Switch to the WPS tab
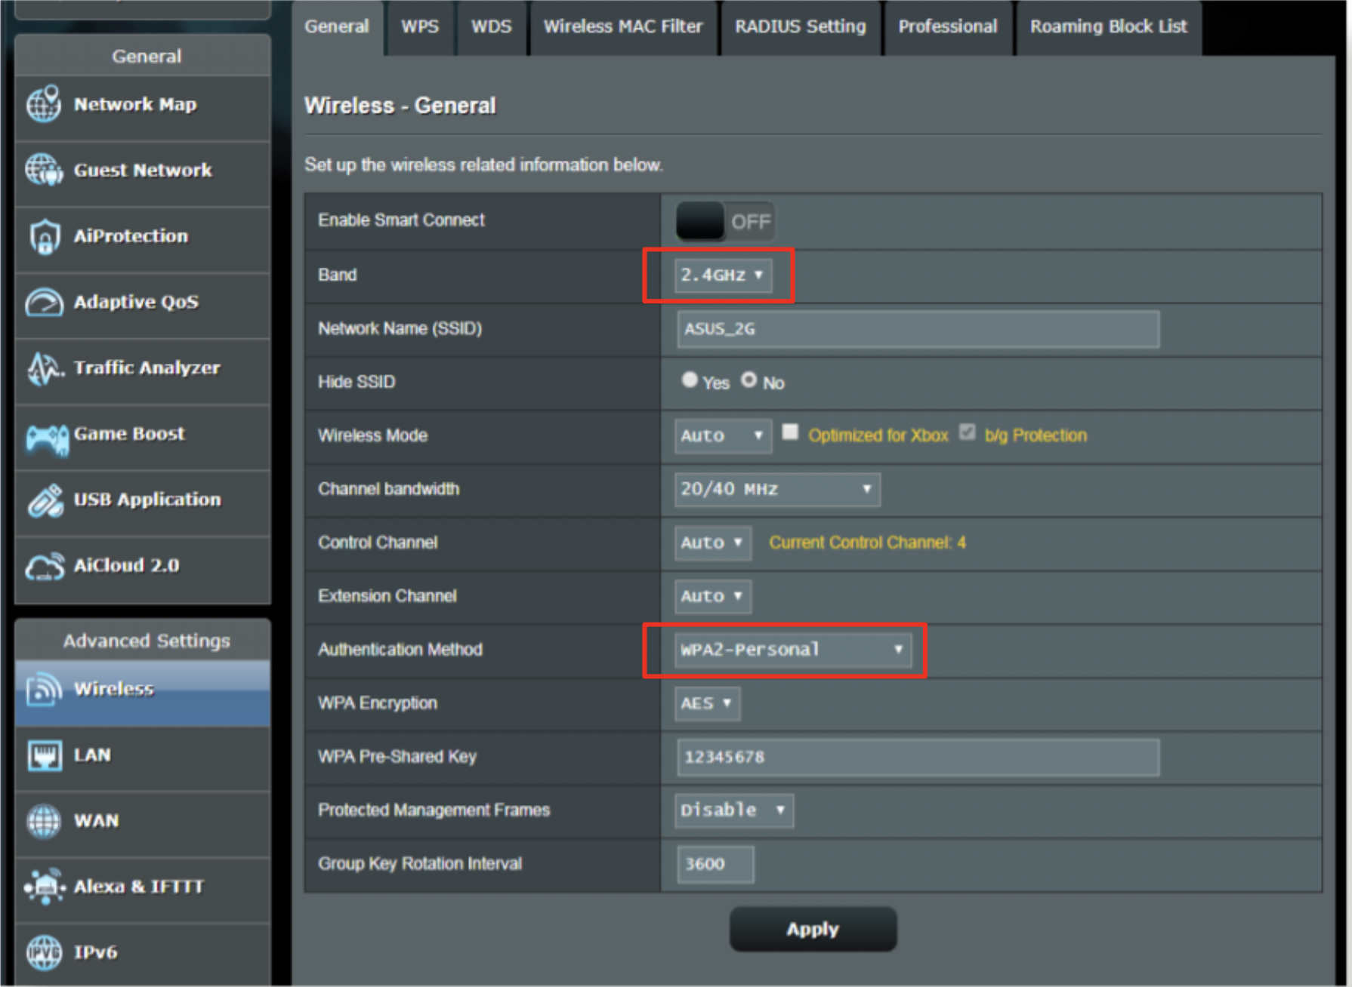This screenshot has width=1352, height=987. (419, 27)
